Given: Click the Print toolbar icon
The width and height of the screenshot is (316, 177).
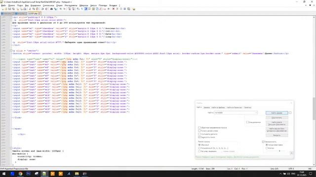Looking at the screenshot, I should (x=25, y=9).
